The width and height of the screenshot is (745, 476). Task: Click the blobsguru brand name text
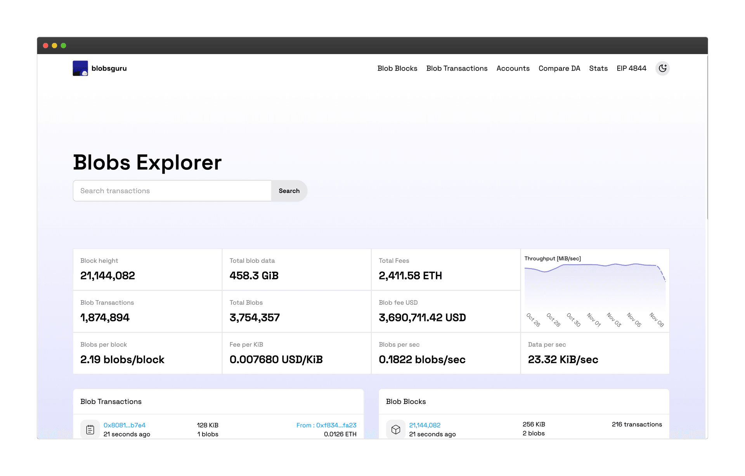click(x=109, y=68)
